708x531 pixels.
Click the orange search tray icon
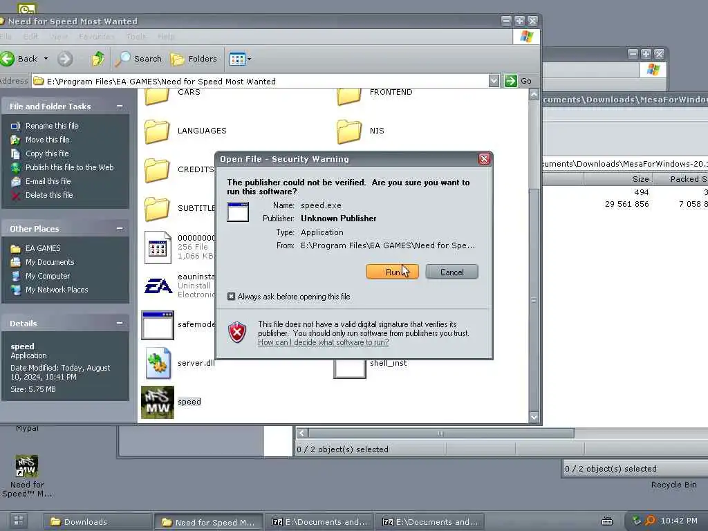[x=650, y=521]
